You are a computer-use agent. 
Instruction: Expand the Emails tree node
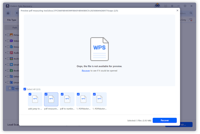coord(5,65)
